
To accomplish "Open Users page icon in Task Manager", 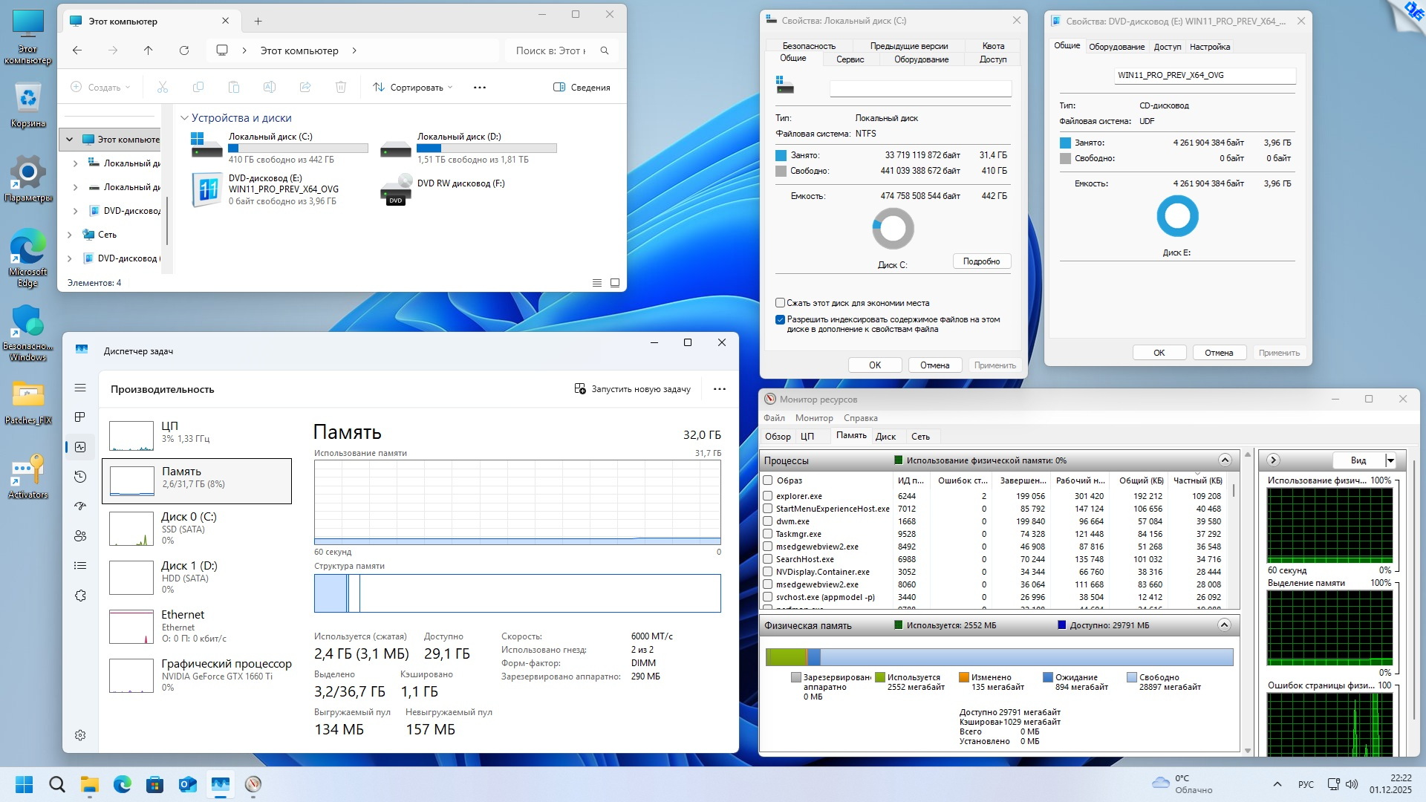I will pyautogui.click(x=80, y=536).
